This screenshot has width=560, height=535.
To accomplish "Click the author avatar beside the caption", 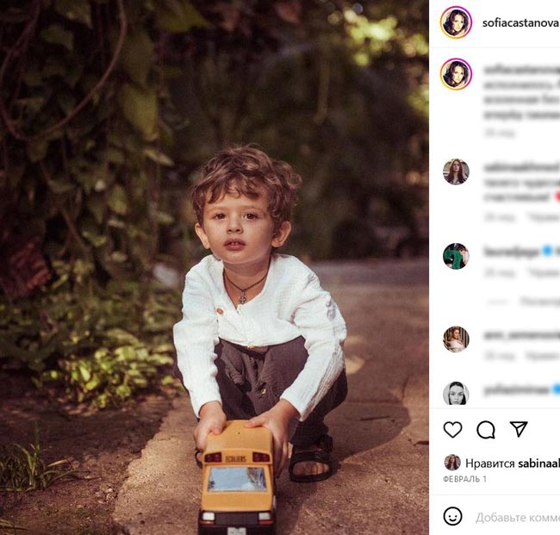I will tap(456, 74).
